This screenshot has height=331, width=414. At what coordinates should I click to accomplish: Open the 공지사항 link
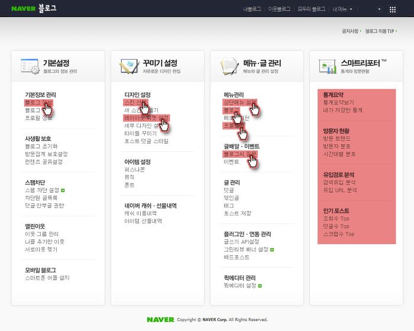(350, 31)
